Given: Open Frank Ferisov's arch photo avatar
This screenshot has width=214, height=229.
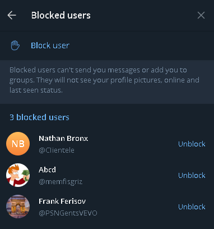Looking at the screenshot, I should (x=18, y=207).
